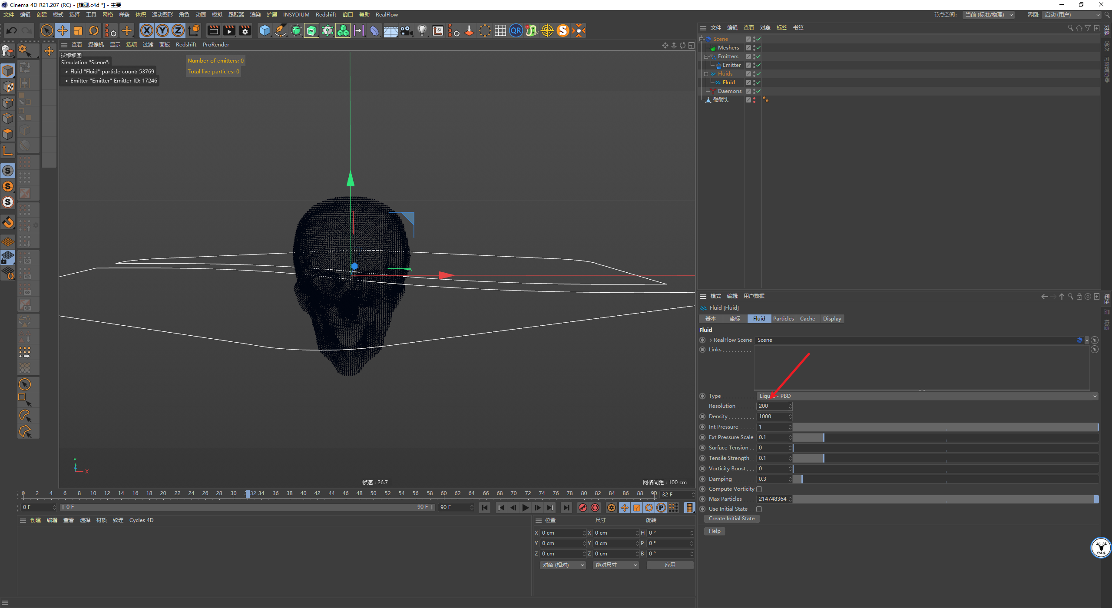Open the Type dropdown showing Liquid - PBD
1112x608 pixels.
point(928,396)
